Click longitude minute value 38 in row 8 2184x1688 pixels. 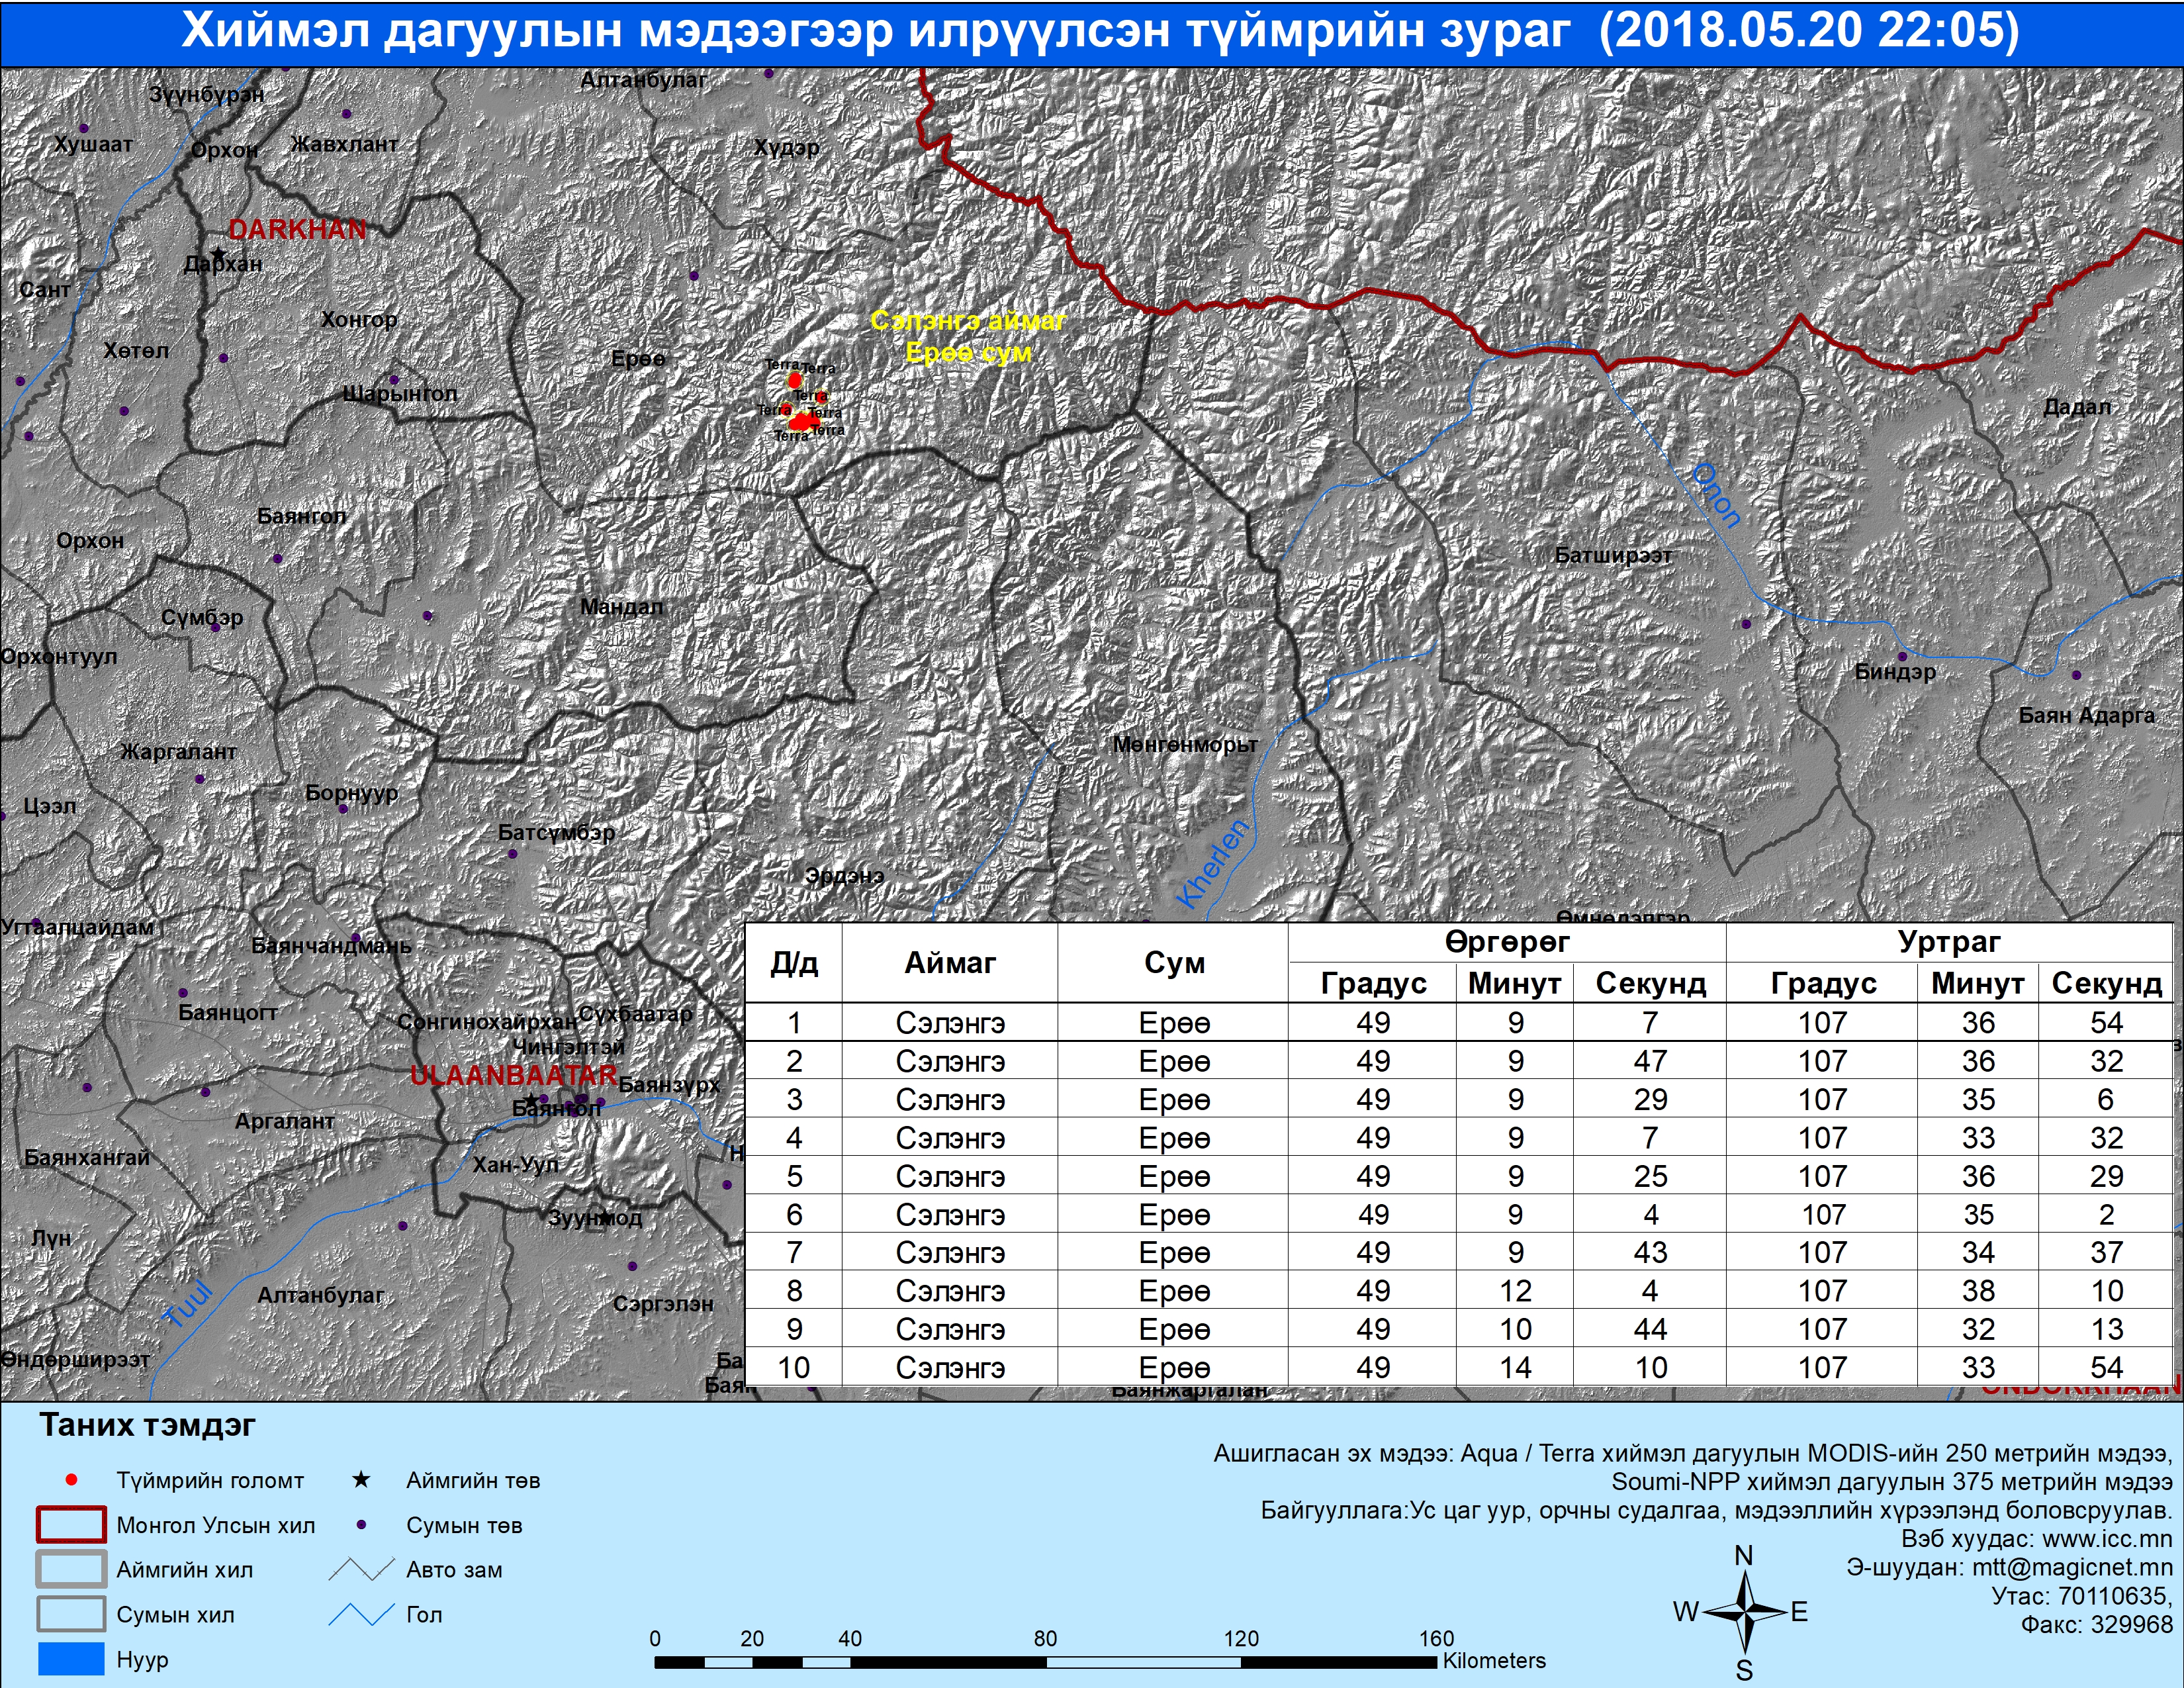click(1978, 1291)
